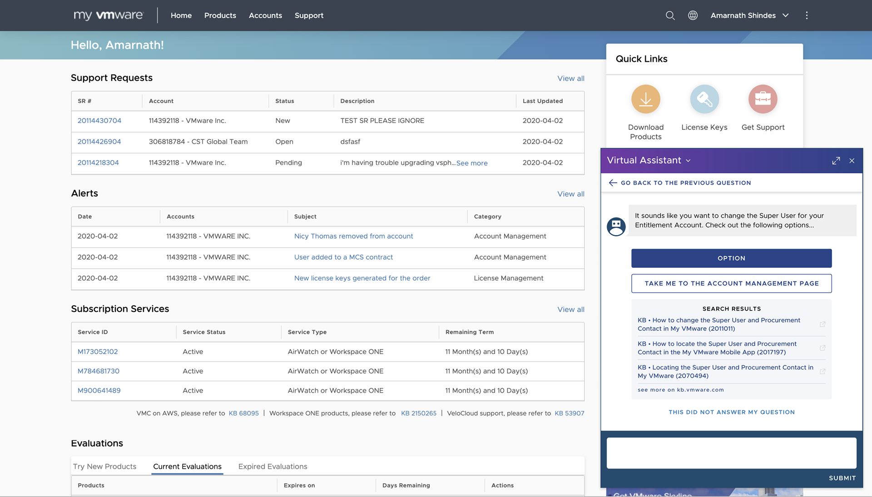The image size is (872, 497).
Task: Open the vertical three-dots menu icon
Action: 807,15
